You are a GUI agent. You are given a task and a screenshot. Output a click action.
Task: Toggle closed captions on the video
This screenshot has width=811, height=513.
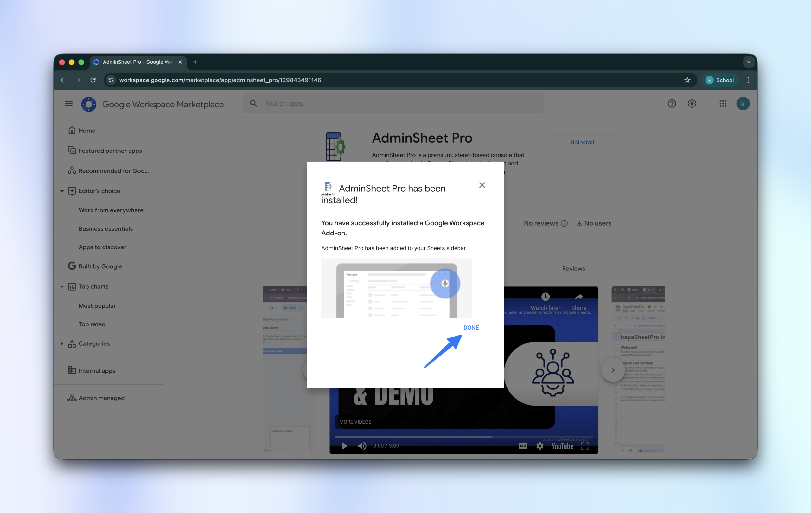[523, 446]
